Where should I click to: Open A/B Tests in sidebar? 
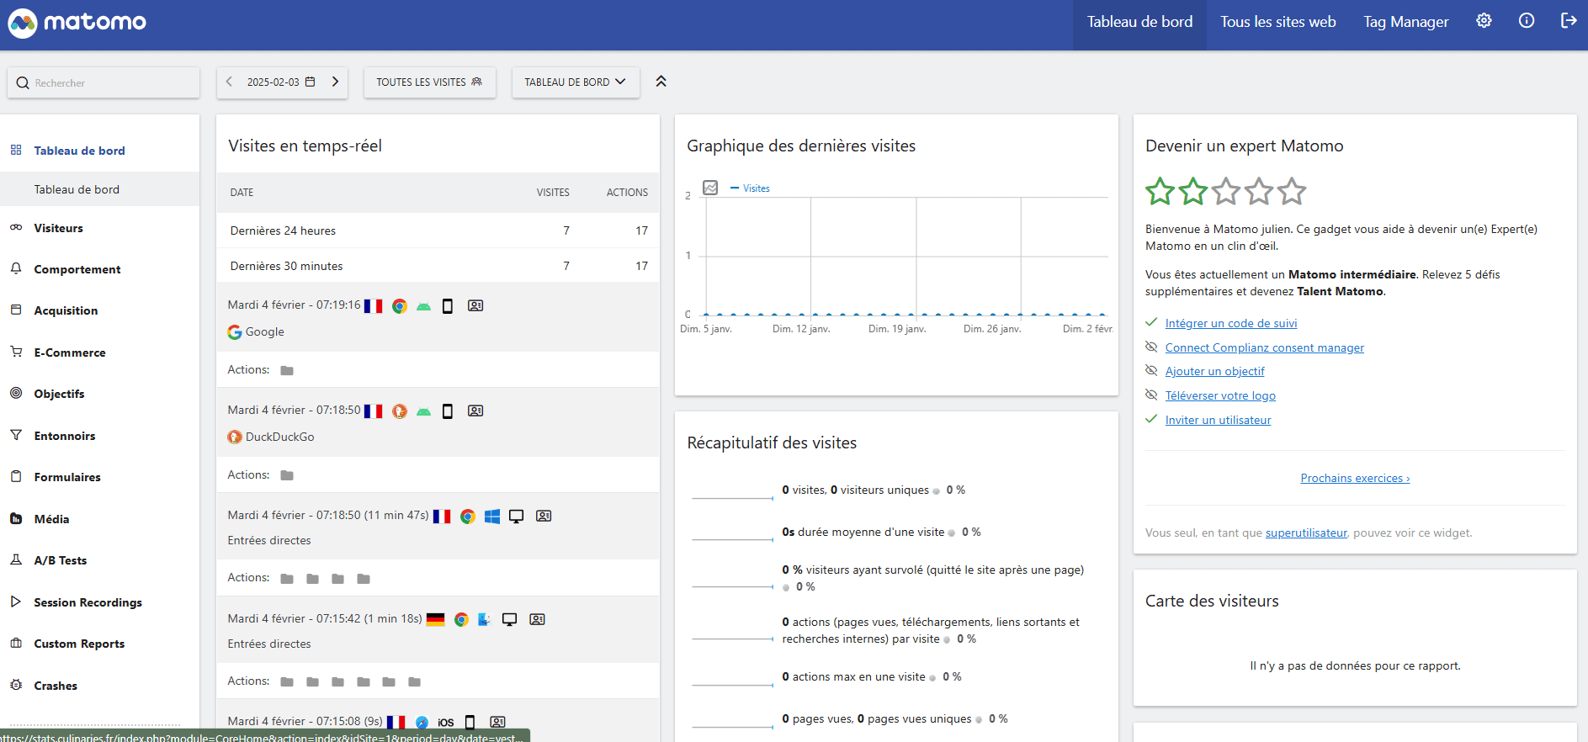click(x=60, y=560)
